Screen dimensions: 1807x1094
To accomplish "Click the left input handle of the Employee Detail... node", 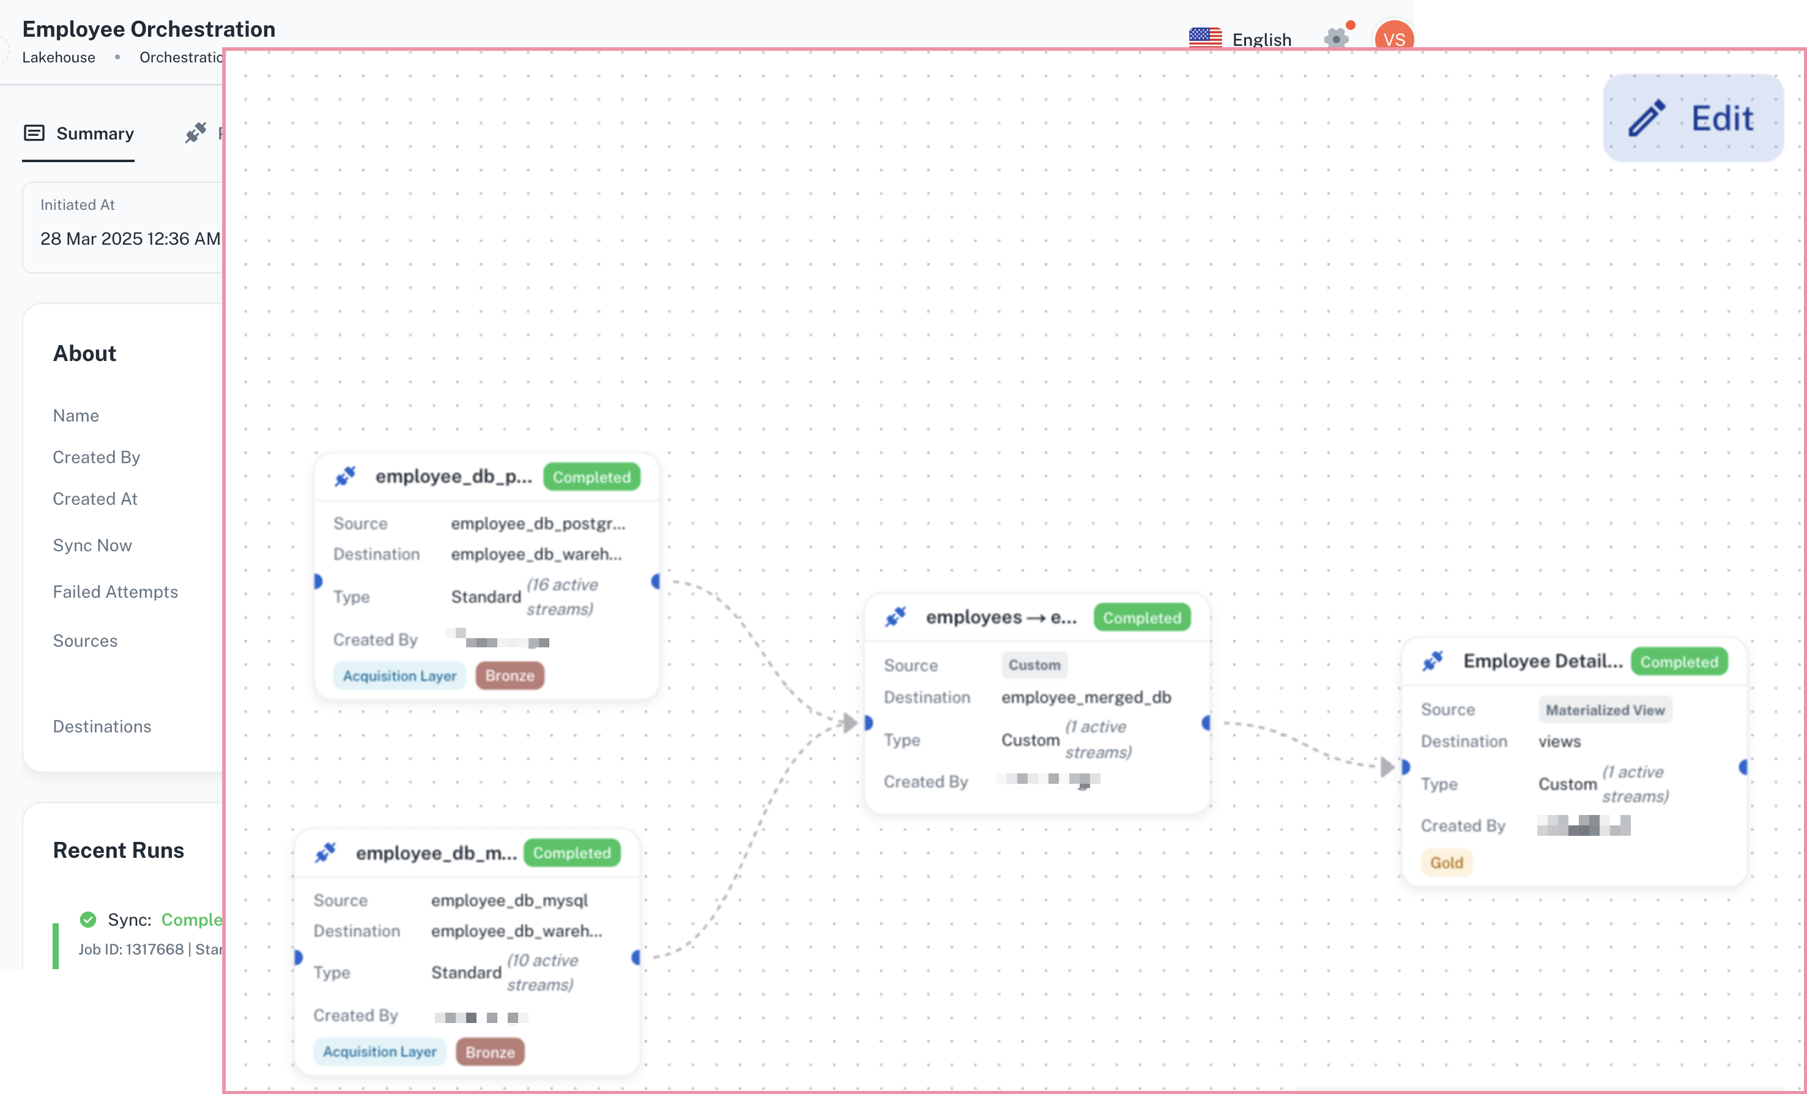I will (x=1405, y=767).
